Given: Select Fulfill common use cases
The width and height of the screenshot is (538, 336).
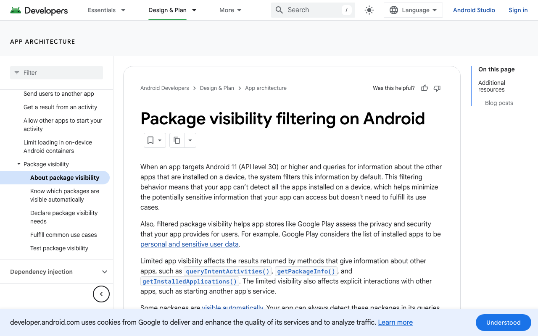Looking at the screenshot, I should coord(63,235).
